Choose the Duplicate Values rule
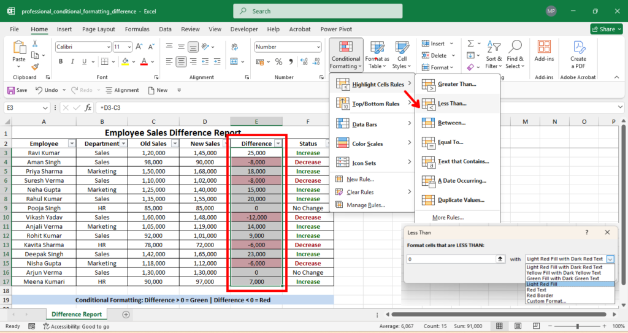Image resolution: width=628 pixels, height=333 pixels. 458,200
